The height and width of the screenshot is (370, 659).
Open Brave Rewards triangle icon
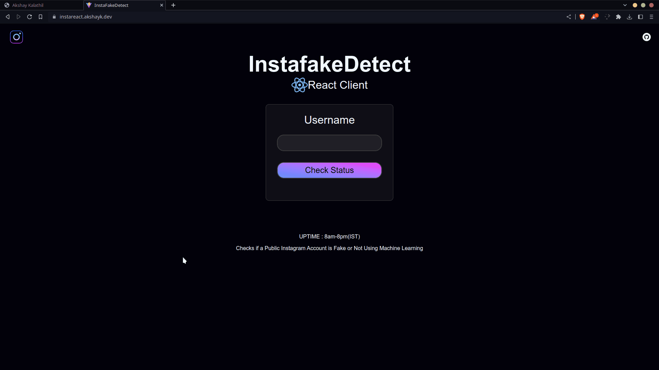tap(594, 17)
